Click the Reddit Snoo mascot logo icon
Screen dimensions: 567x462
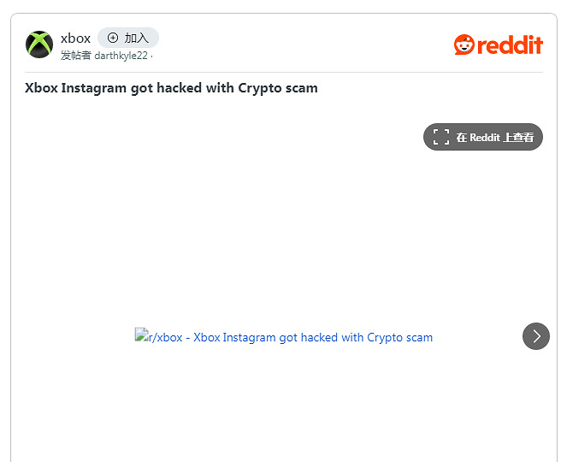(464, 44)
